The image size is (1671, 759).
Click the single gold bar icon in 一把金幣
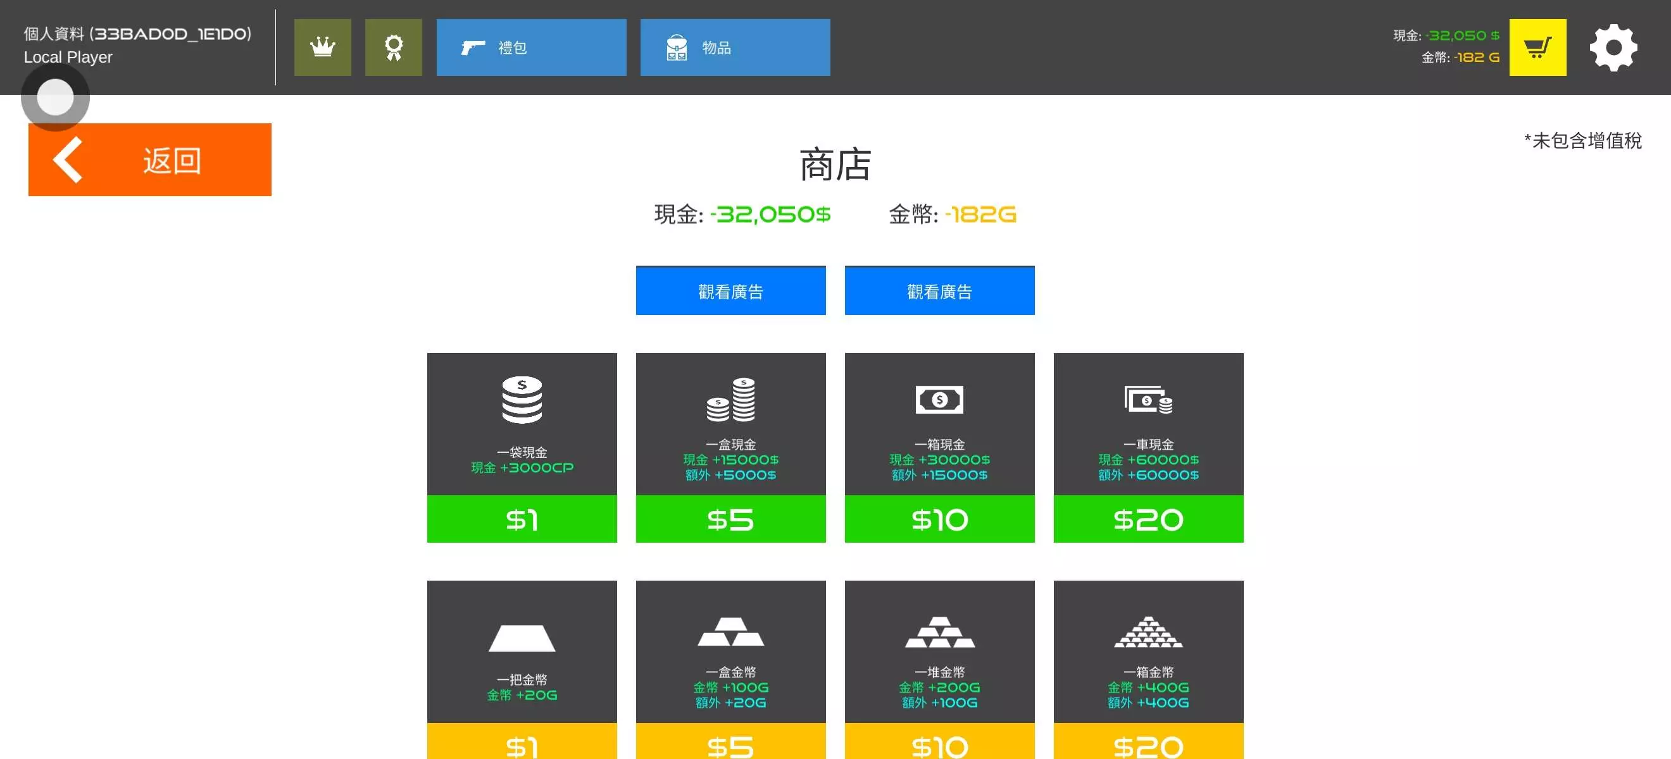point(522,638)
